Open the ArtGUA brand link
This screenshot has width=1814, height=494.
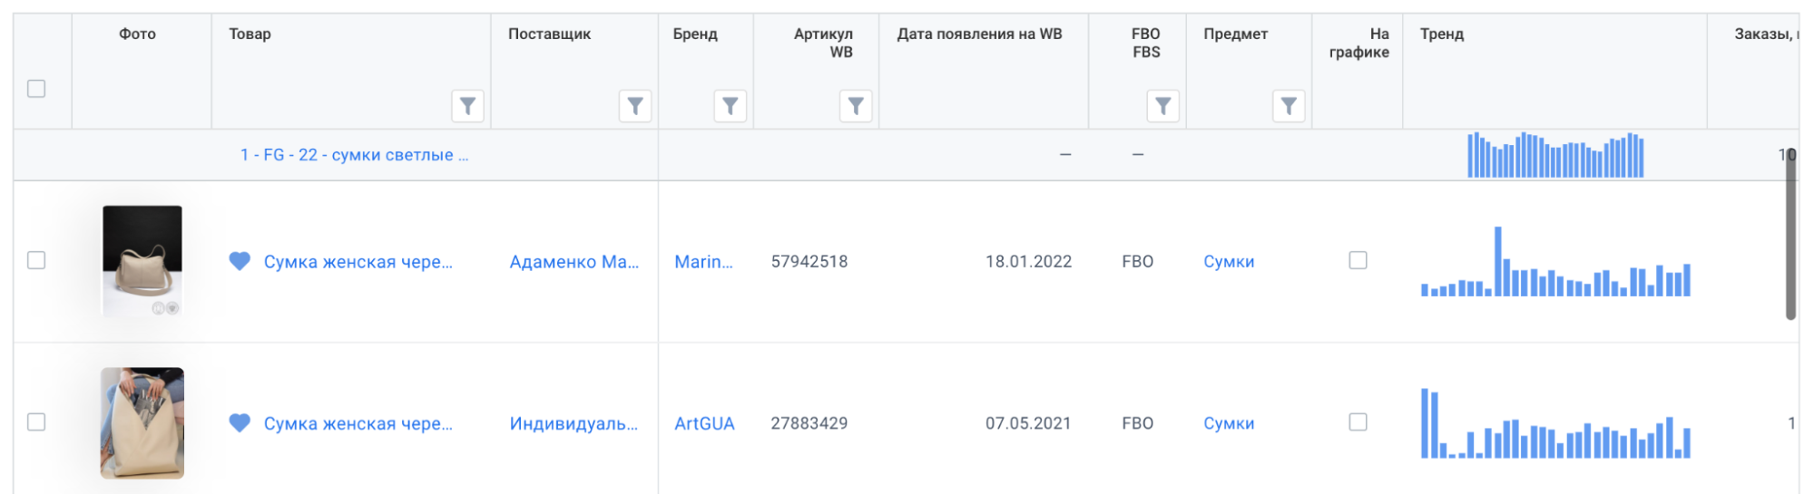coord(704,423)
